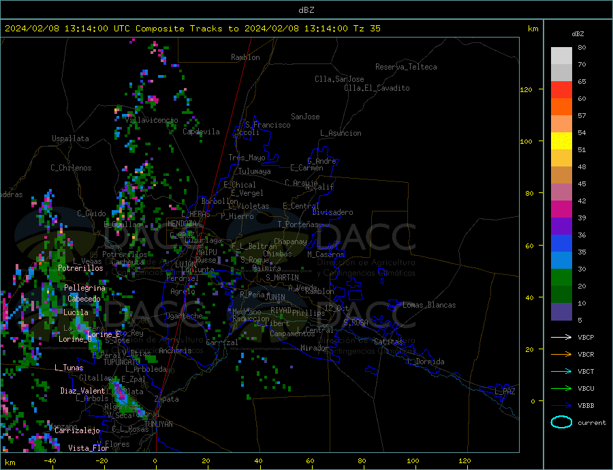Click the VBCP legend label
Screen dimensions: 613x470
[x=586, y=337]
